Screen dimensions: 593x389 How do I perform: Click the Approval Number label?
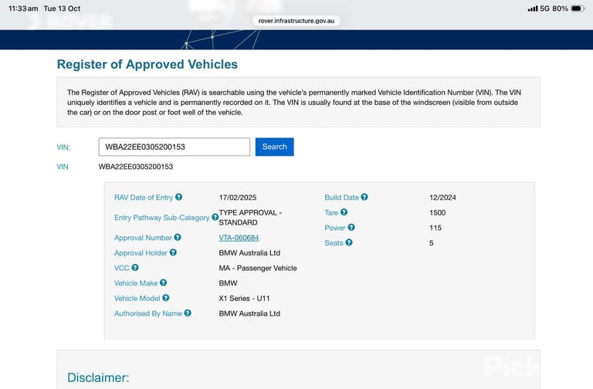(x=143, y=238)
